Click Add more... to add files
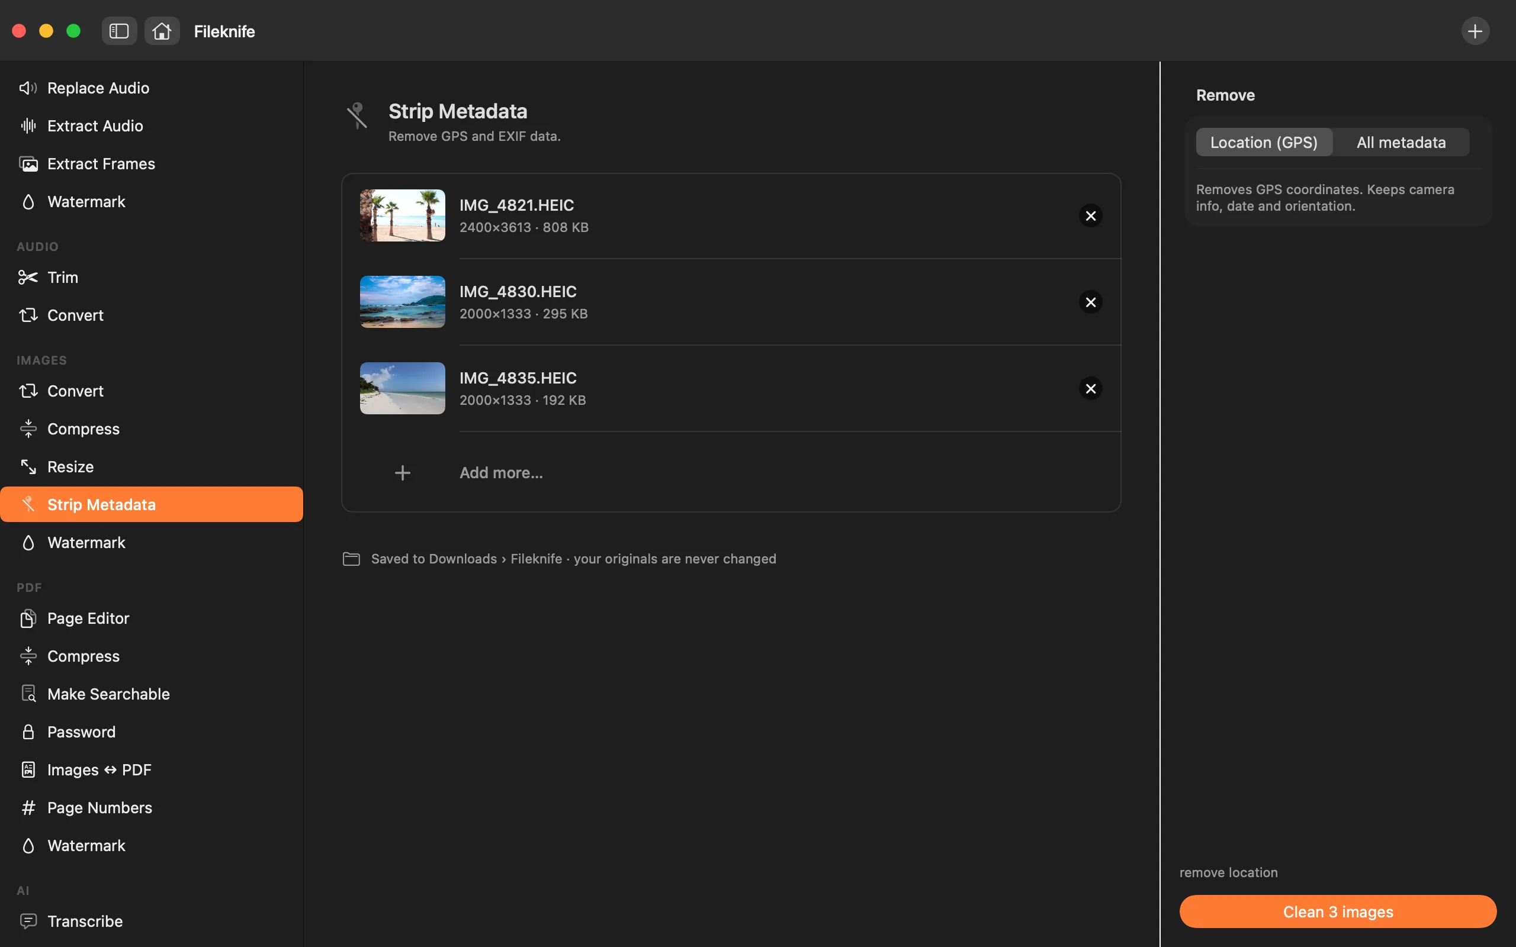Screen dimensions: 1516x947 (x=501, y=472)
